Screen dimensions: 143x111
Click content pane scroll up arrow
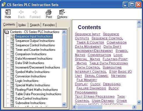139,22
